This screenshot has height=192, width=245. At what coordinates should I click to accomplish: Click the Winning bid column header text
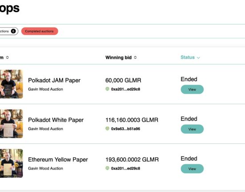[118, 57]
